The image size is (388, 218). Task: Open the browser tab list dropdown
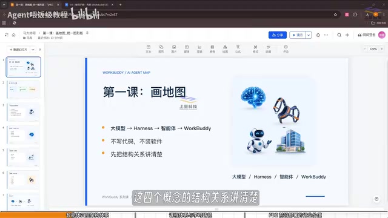click(4, 4)
